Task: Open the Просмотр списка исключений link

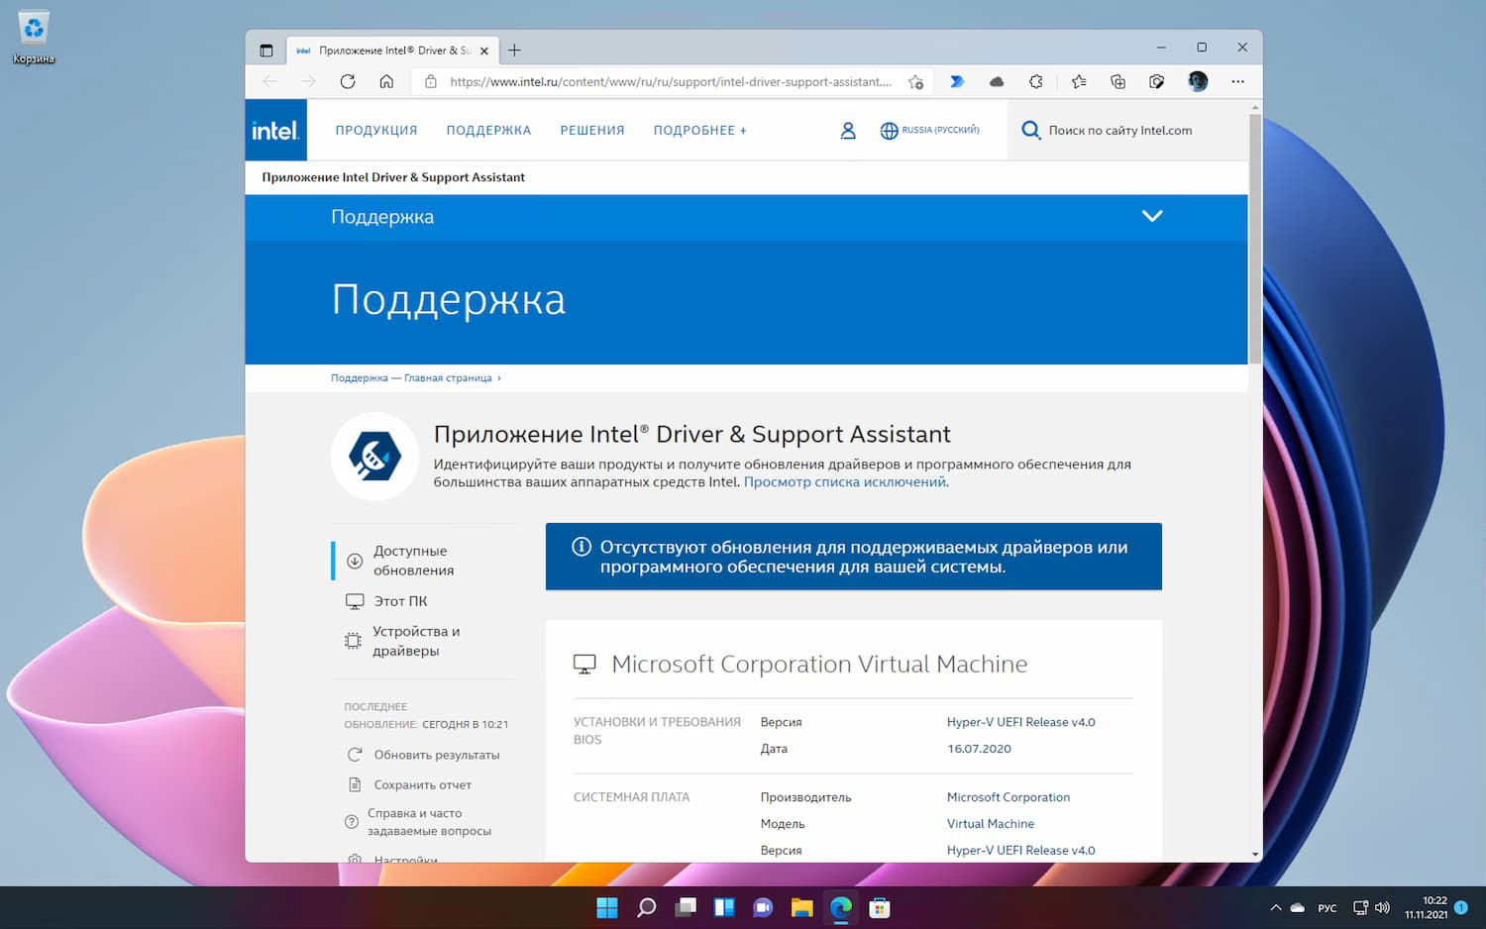Action: pyautogui.click(x=844, y=482)
